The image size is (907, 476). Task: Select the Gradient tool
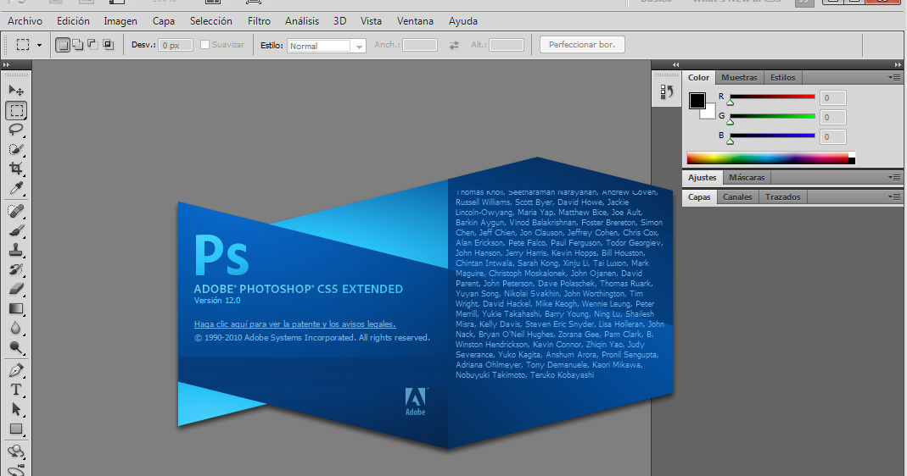pyautogui.click(x=16, y=308)
